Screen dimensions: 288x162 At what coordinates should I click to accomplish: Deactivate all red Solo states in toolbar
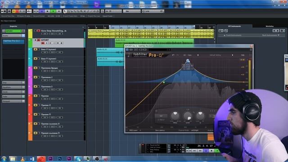point(17,11)
